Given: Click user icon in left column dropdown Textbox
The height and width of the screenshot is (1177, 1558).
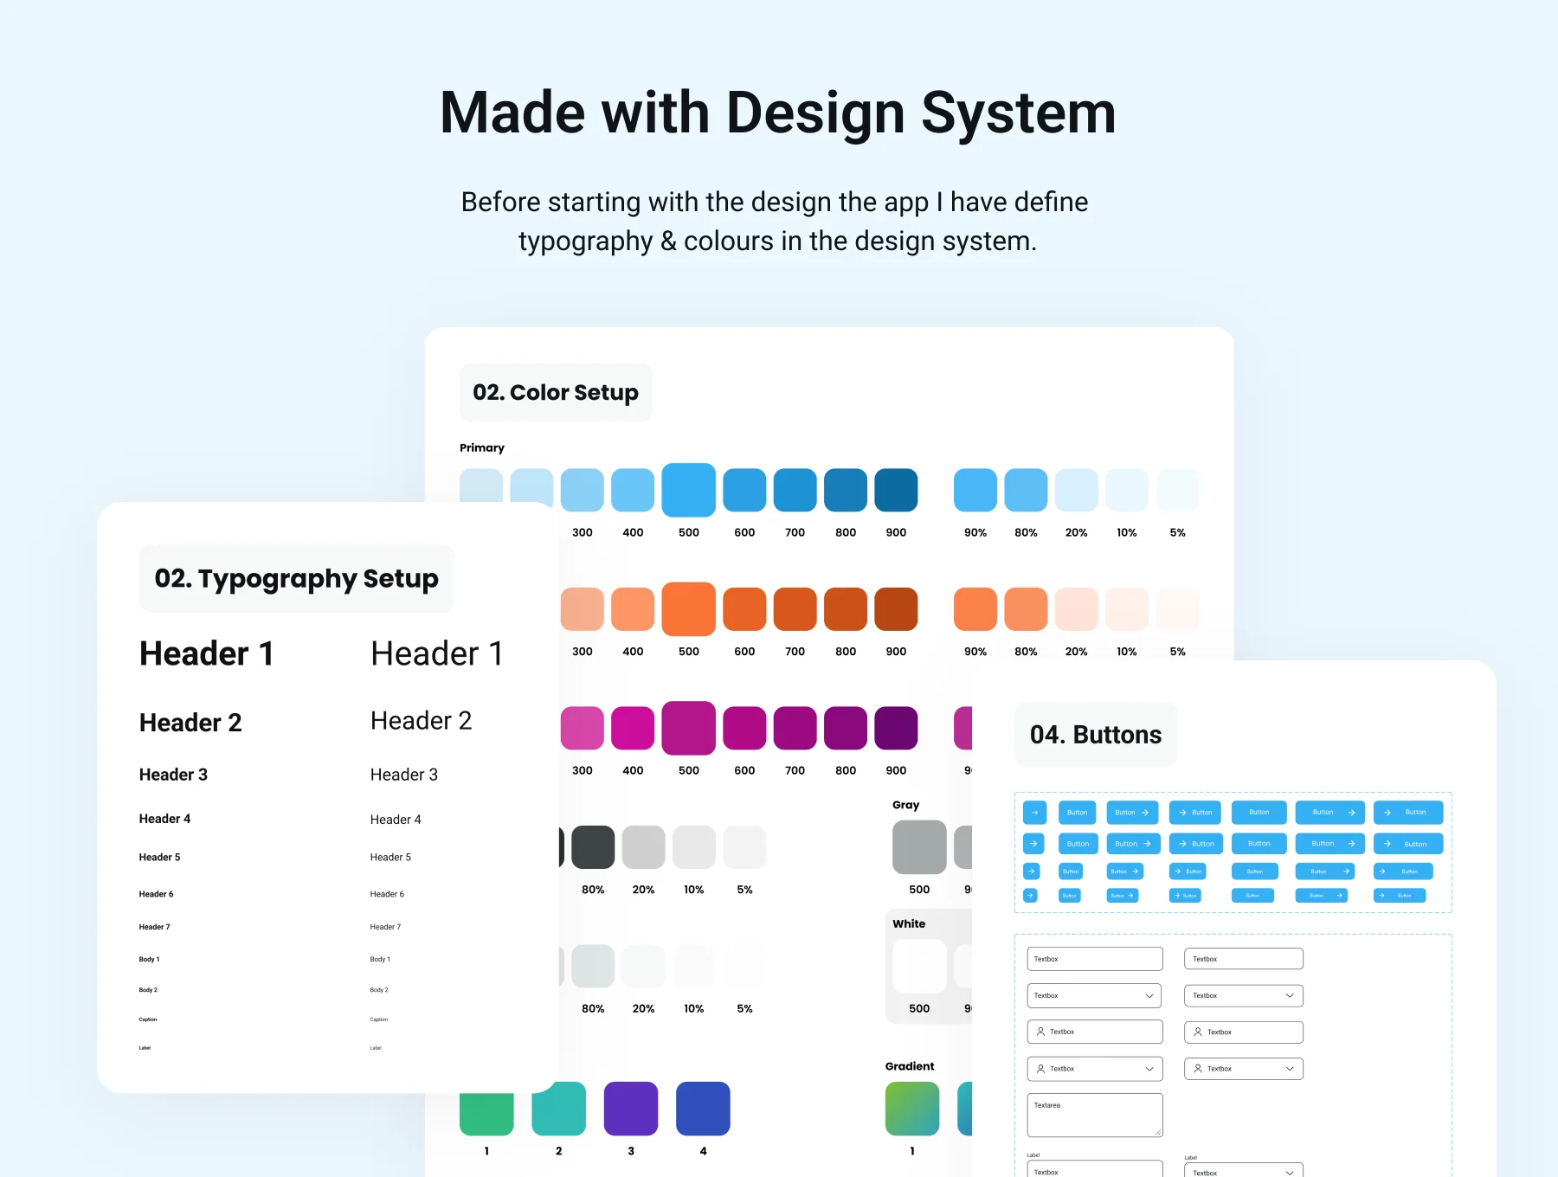Looking at the screenshot, I should click(1040, 1069).
